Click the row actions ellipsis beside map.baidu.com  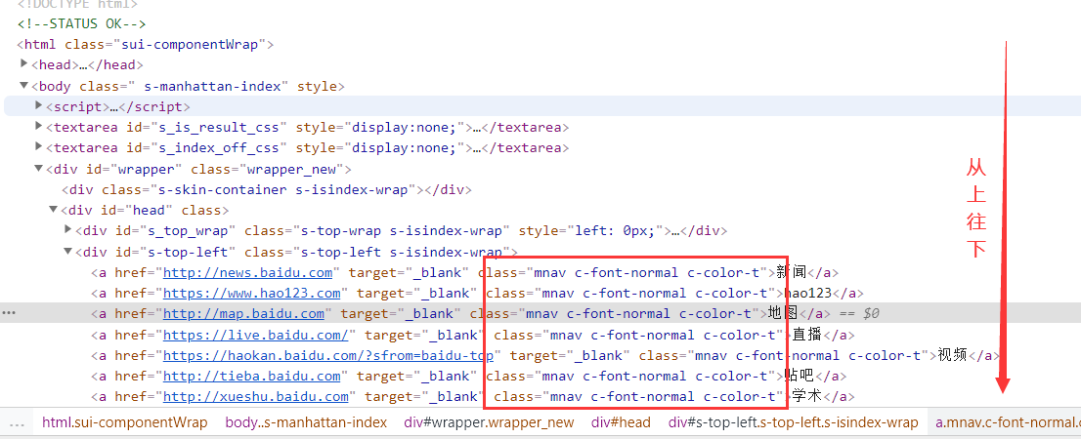(x=8, y=313)
